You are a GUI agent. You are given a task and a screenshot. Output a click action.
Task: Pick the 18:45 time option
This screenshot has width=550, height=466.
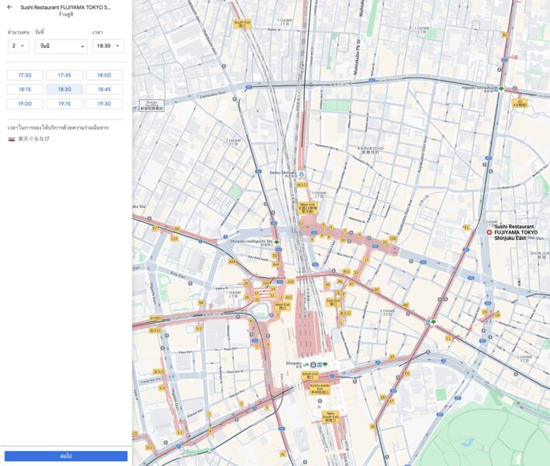click(104, 89)
